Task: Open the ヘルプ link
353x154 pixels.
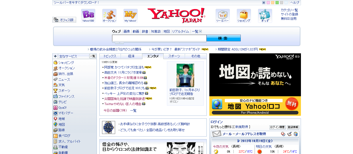Action: click(295, 3)
